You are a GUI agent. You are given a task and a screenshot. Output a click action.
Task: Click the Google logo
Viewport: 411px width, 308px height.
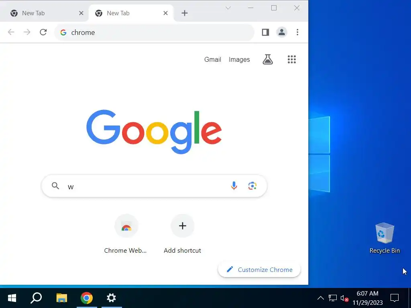tap(154, 132)
